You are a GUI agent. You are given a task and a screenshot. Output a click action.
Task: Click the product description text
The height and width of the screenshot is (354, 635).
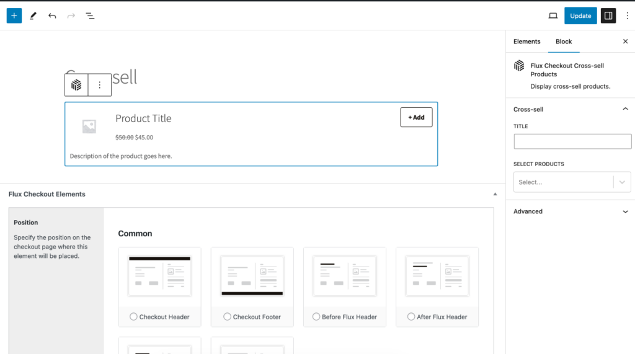121,156
